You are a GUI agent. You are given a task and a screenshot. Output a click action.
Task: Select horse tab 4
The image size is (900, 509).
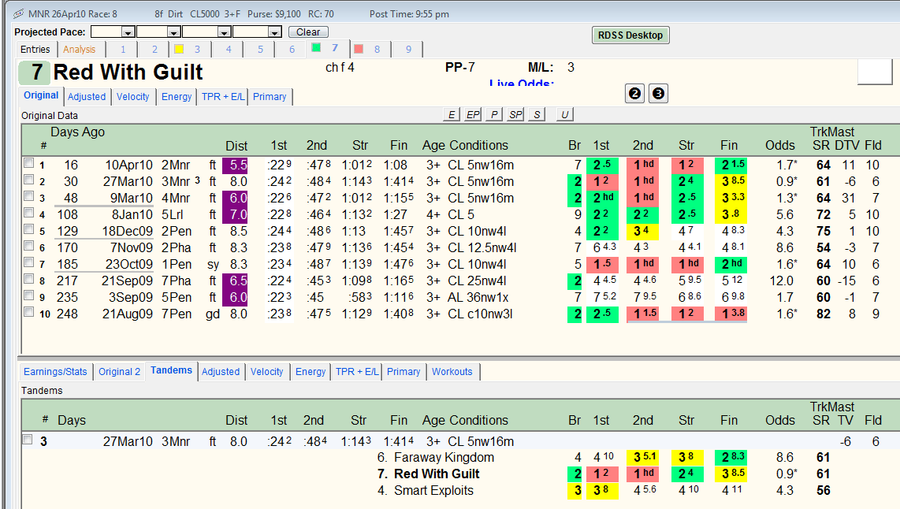tap(229, 50)
